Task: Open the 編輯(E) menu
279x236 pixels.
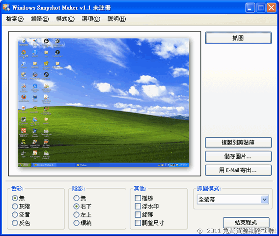Action: (40, 19)
